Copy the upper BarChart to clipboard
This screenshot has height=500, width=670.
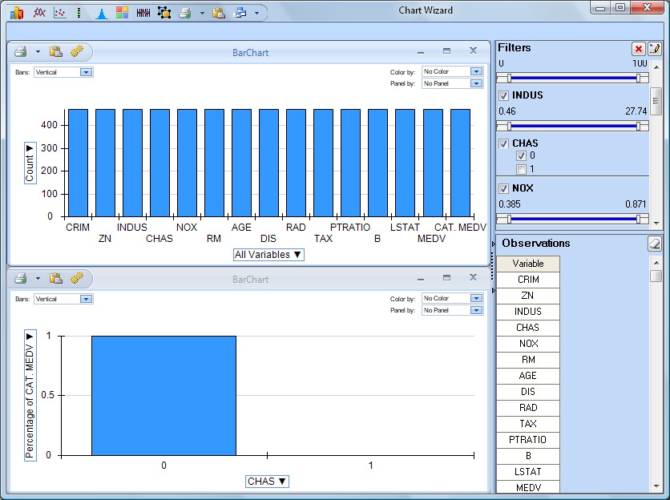click(56, 52)
